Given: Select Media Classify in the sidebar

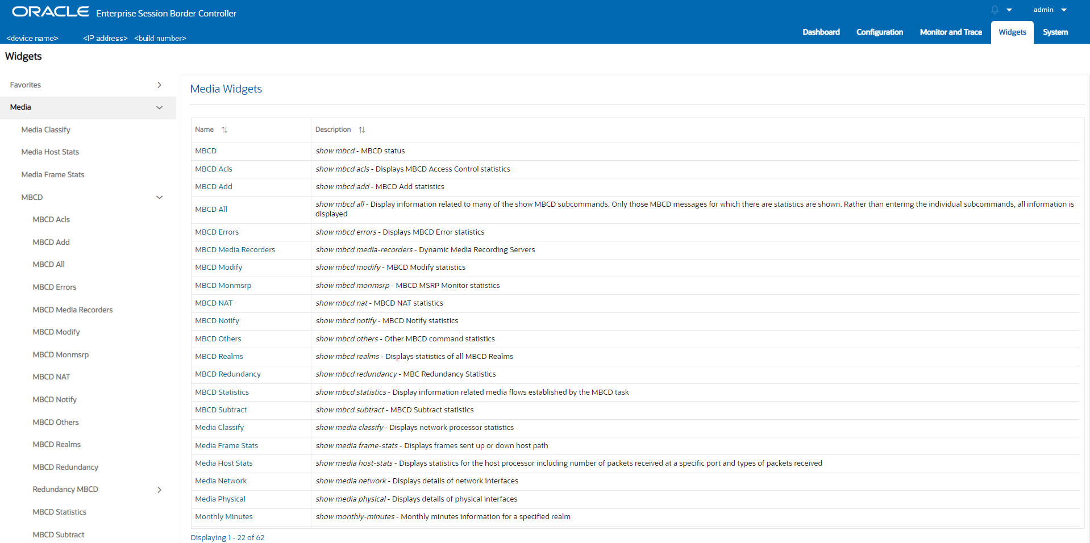Looking at the screenshot, I should [45, 130].
